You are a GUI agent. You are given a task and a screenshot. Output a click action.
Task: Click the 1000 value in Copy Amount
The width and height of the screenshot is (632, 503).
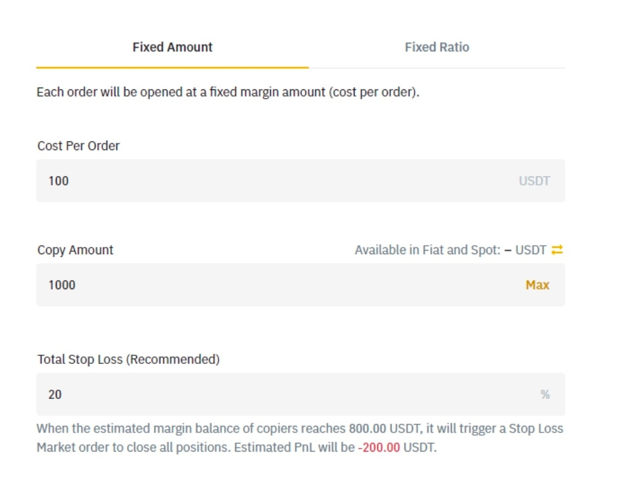tap(62, 285)
